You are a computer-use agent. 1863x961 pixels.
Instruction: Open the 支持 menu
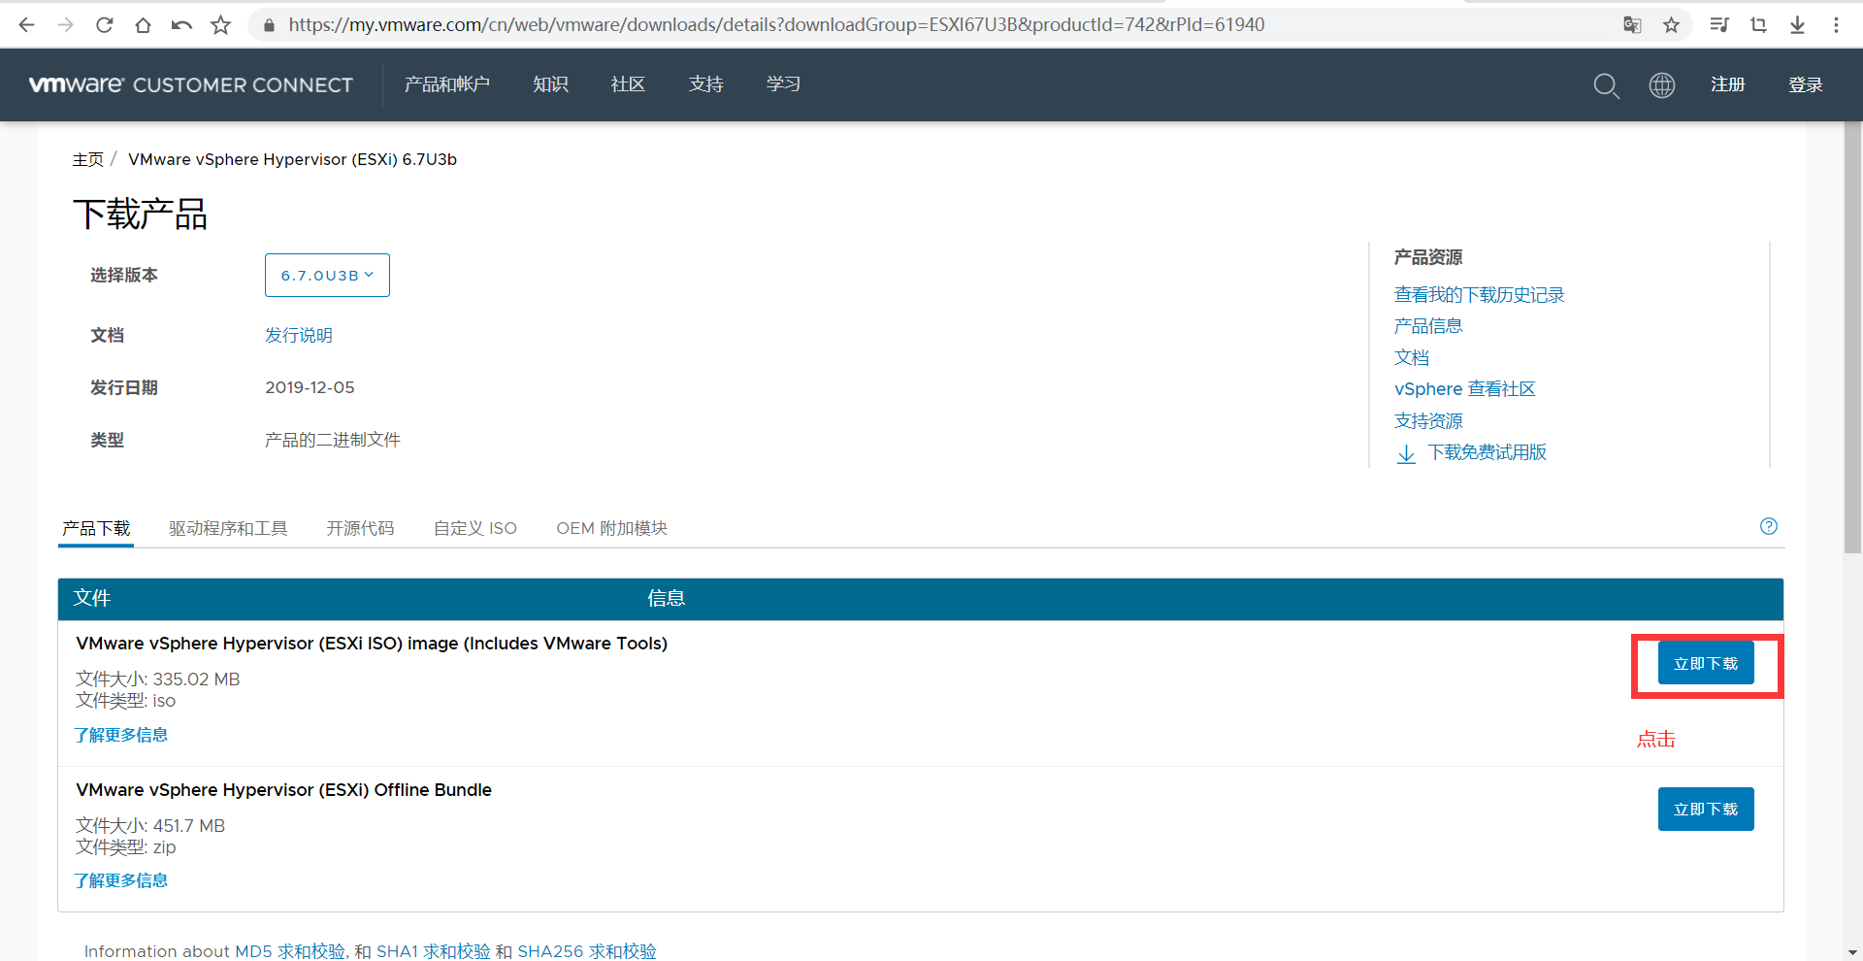pos(705,84)
